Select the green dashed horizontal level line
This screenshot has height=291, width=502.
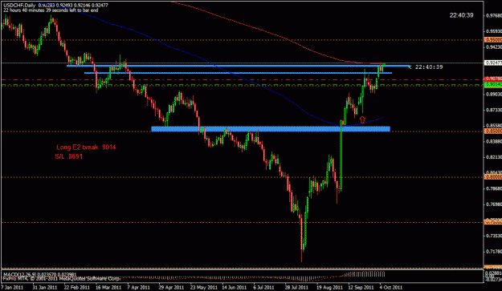coord(242,85)
